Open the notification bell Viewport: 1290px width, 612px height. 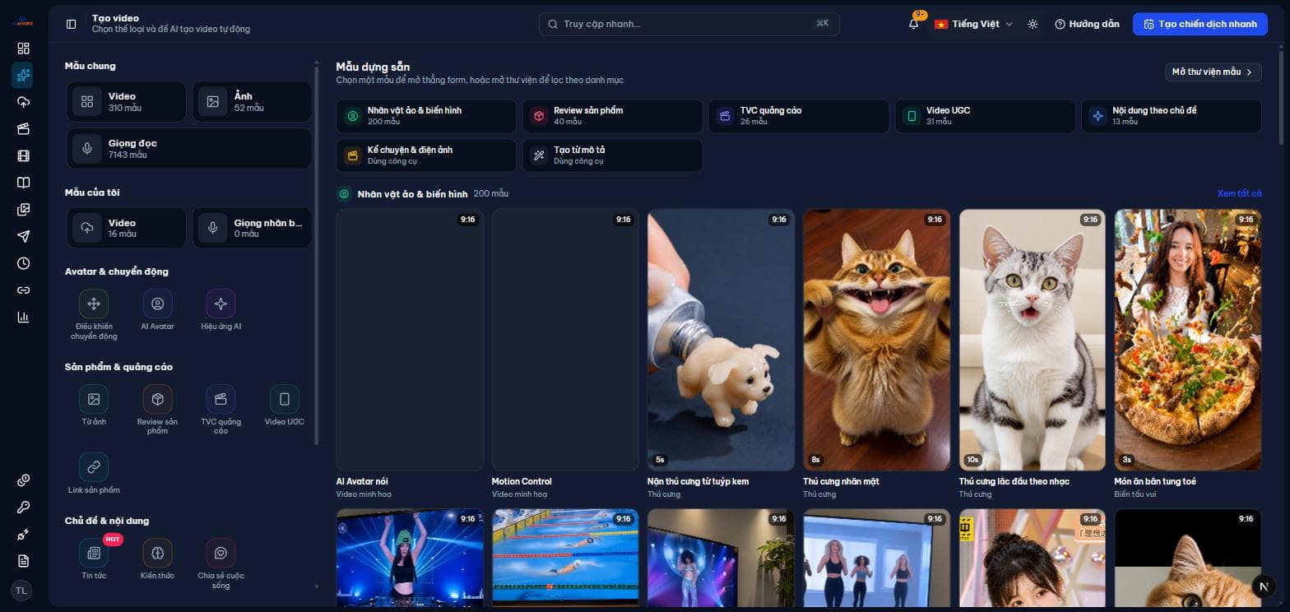[x=914, y=24]
